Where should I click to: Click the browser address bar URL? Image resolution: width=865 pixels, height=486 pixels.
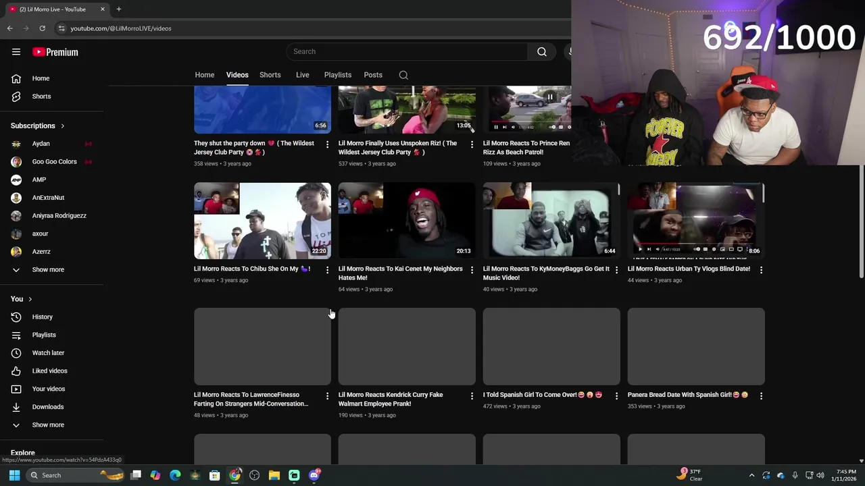pyautogui.click(x=121, y=28)
